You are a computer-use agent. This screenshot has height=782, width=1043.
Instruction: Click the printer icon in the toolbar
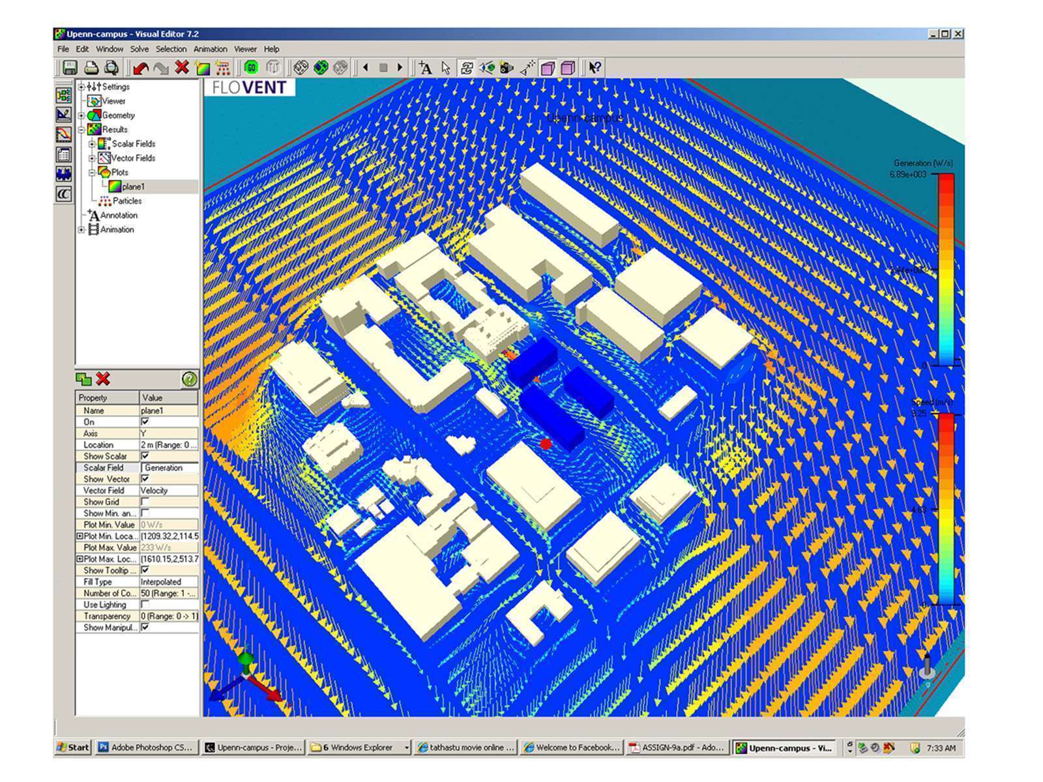click(91, 68)
